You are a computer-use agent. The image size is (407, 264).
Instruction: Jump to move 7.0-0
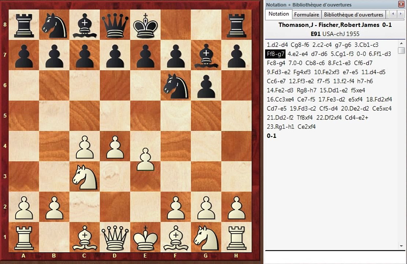tap(295, 63)
